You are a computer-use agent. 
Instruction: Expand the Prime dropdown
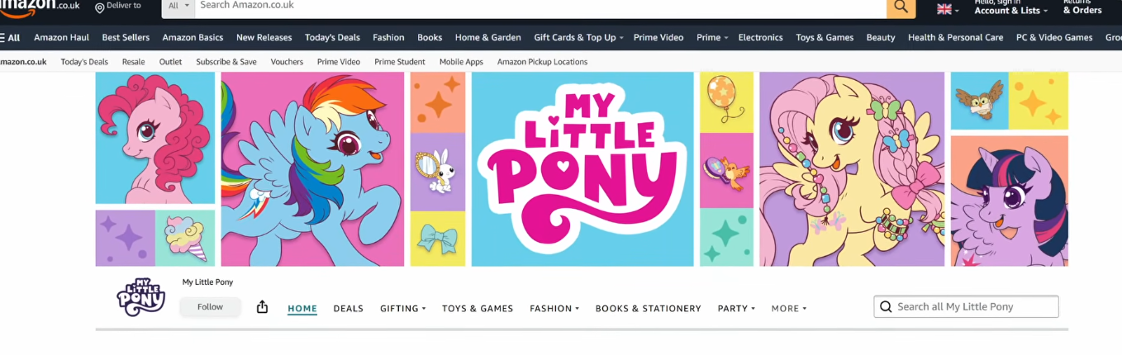pos(712,37)
